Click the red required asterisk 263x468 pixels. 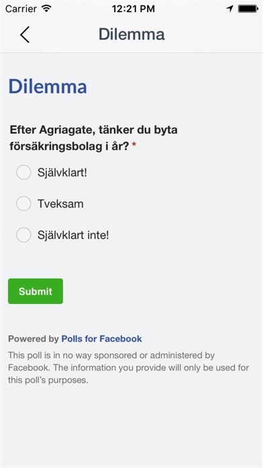tap(134, 145)
